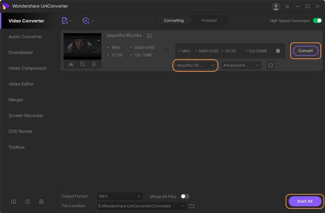Click the Load DVD disc icon
The image size is (325, 213).
[x=86, y=21]
